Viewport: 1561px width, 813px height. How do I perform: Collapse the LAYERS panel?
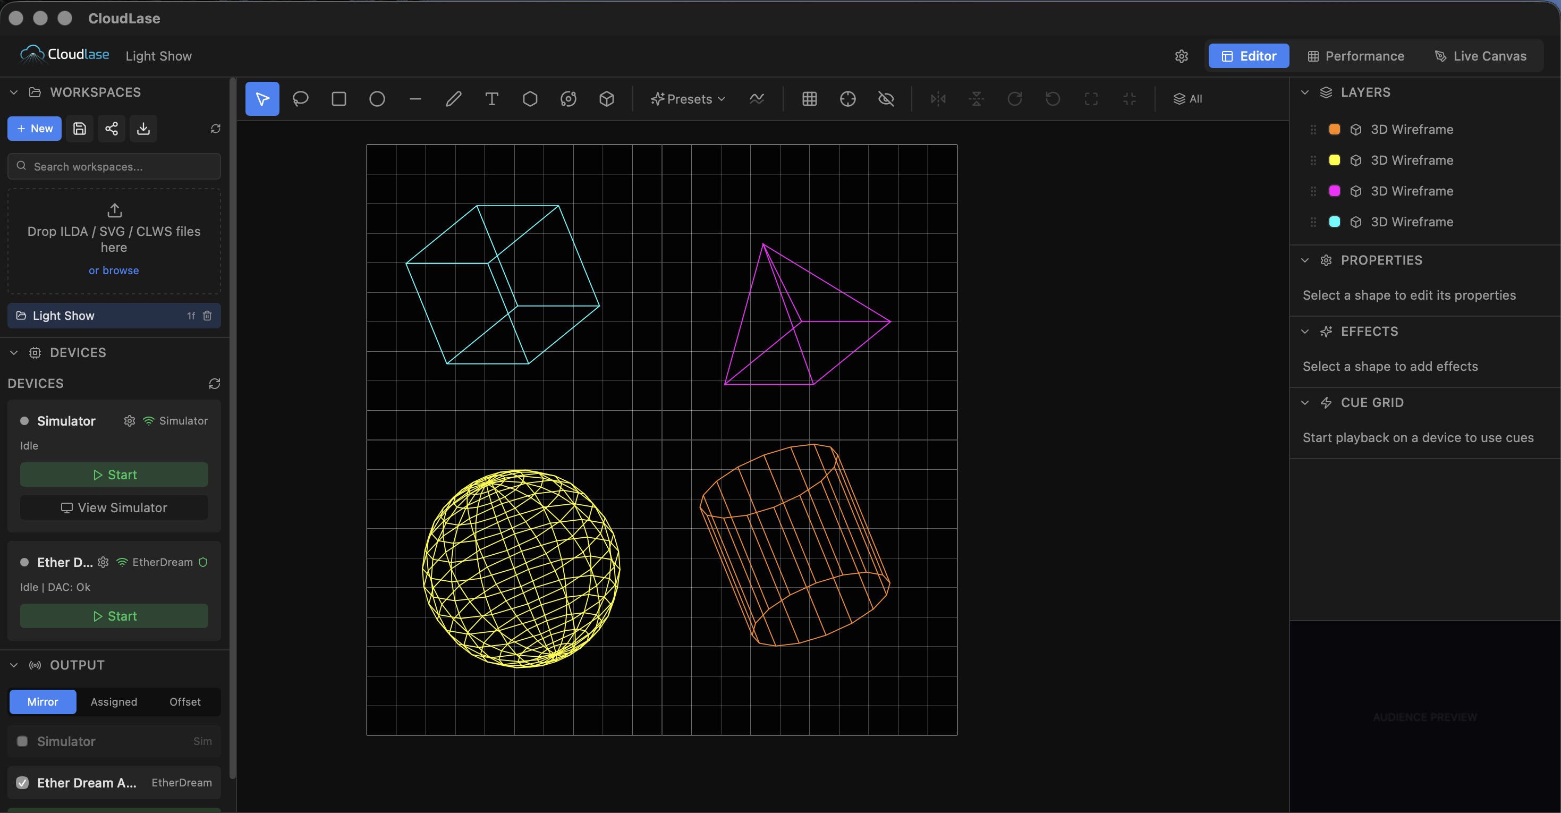1304,92
